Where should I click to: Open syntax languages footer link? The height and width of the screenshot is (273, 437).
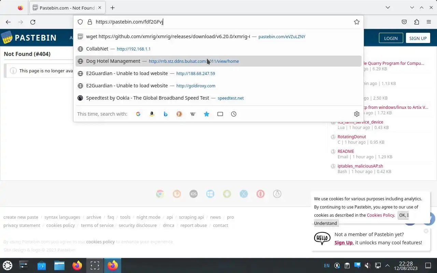coord(62,217)
